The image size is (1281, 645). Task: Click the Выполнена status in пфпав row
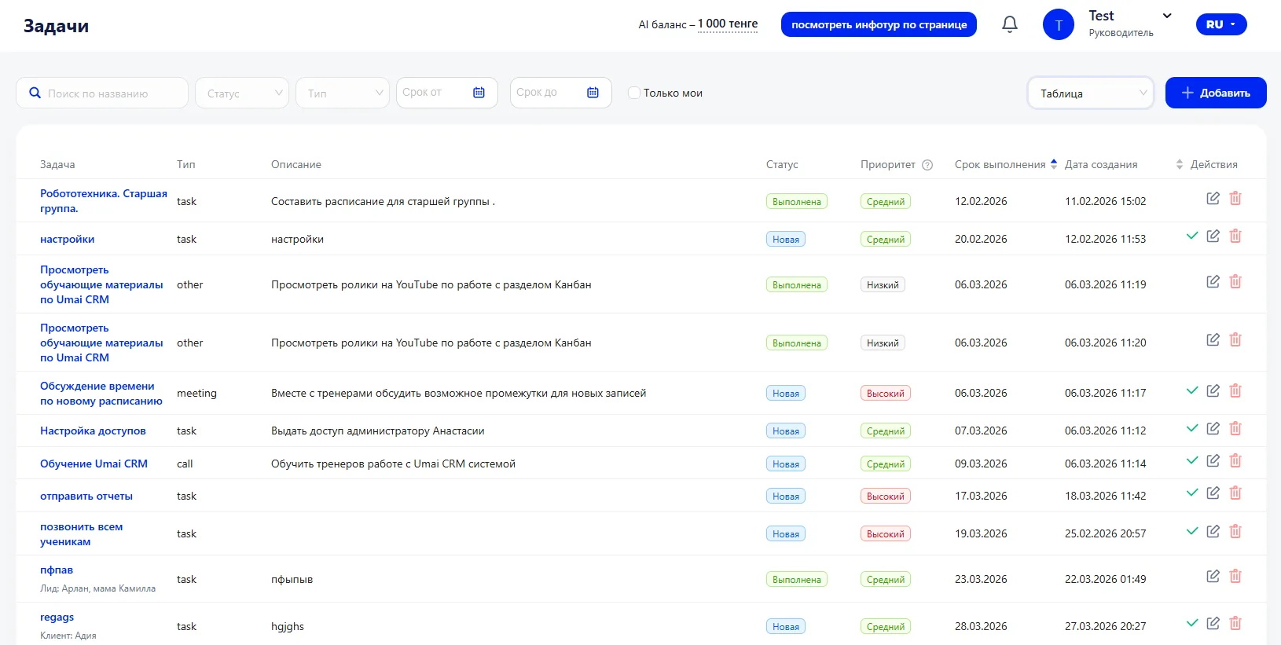click(797, 579)
